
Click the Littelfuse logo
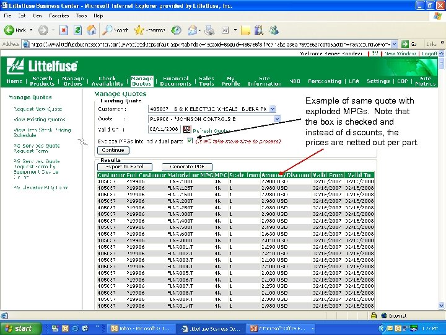pyautogui.click(x=42, y=66)
